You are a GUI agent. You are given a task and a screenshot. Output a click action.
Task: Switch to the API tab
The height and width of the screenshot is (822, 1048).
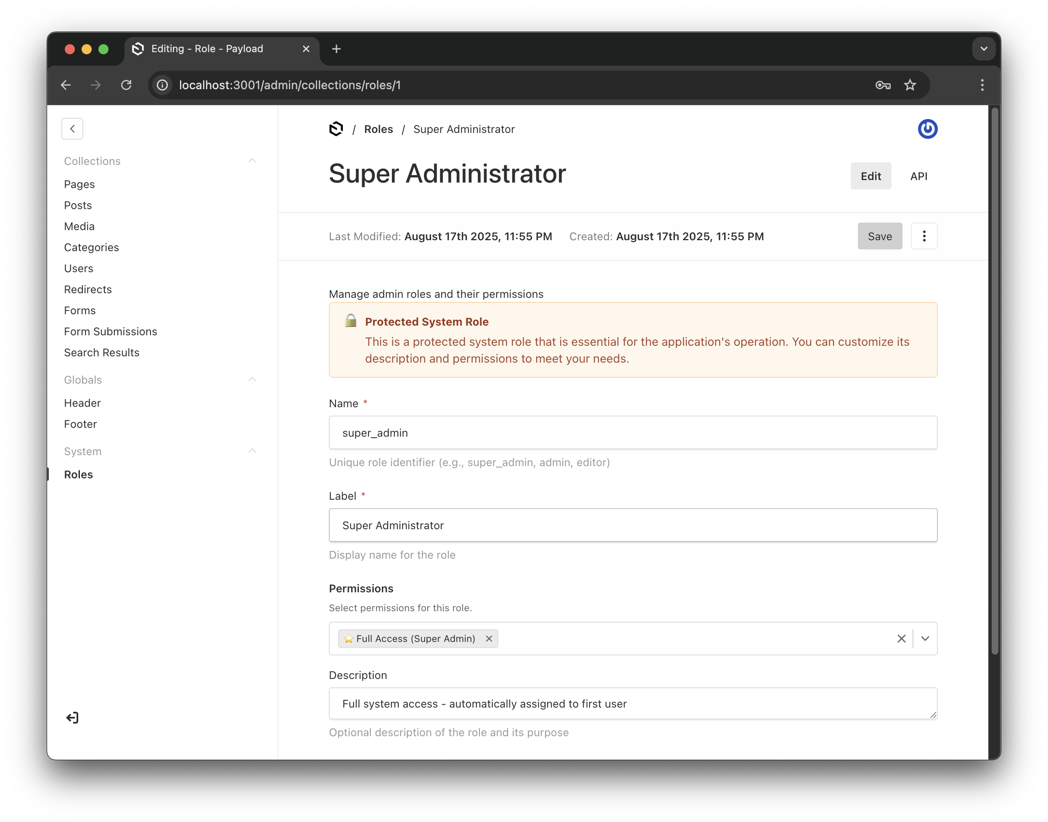click(x=918, y=176)
